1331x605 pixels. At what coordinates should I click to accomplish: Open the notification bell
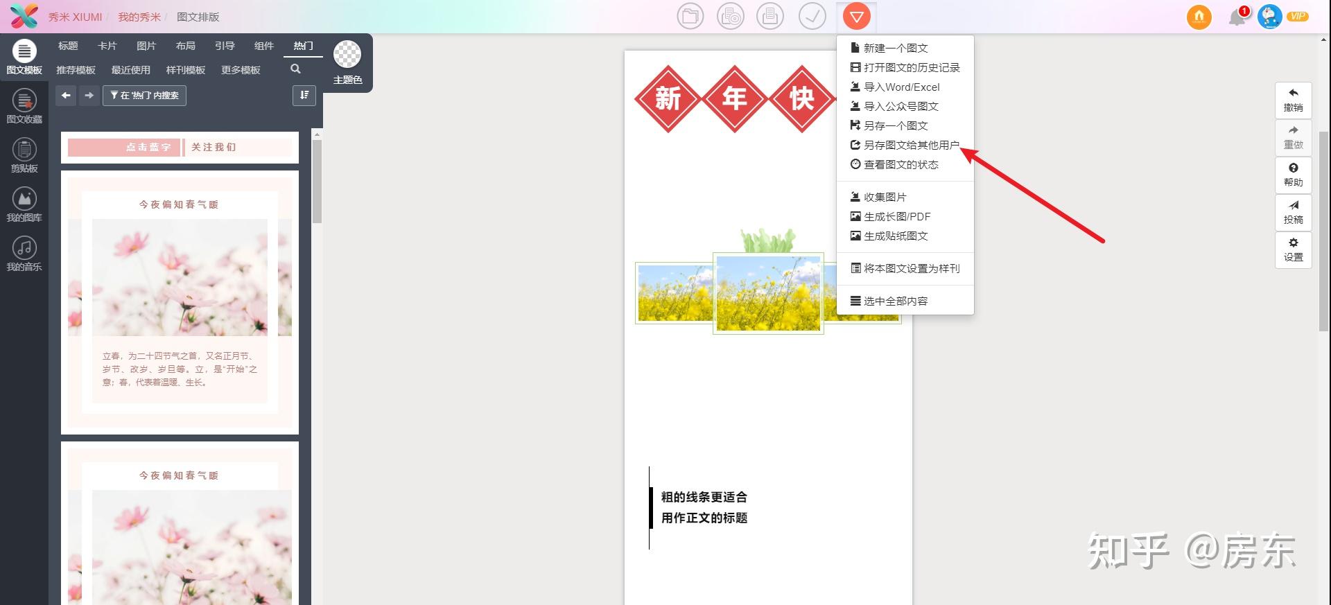pos(1237,17)
